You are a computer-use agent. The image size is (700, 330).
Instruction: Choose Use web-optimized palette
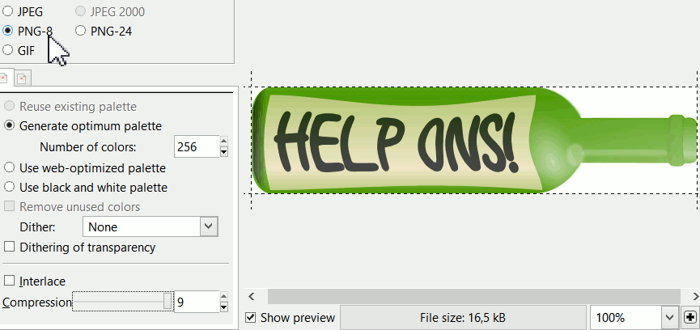click(9, 168)
